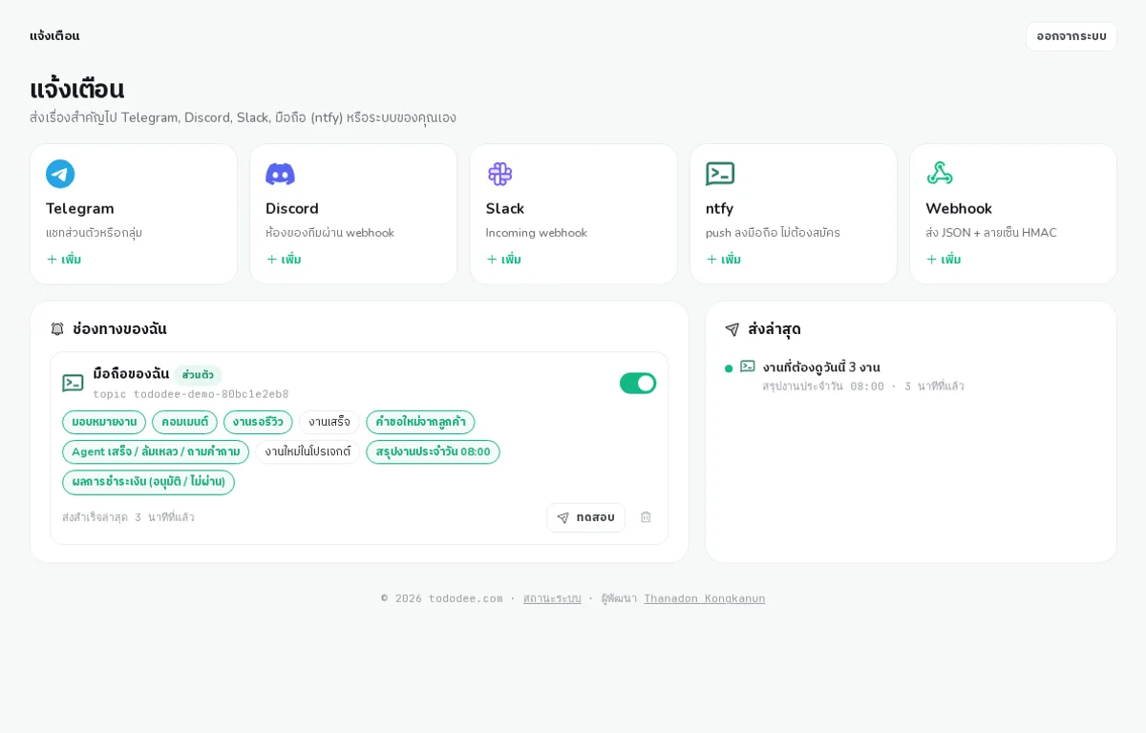Click ออกจากระบบ to log out

click(1072, 36)
